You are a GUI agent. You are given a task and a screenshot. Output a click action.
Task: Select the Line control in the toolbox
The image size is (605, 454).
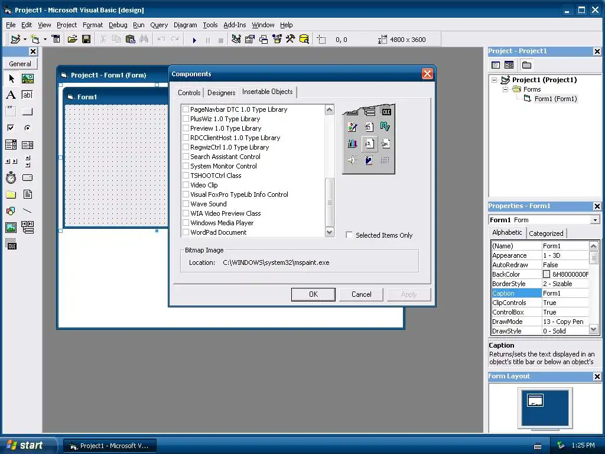click(27, 211)
